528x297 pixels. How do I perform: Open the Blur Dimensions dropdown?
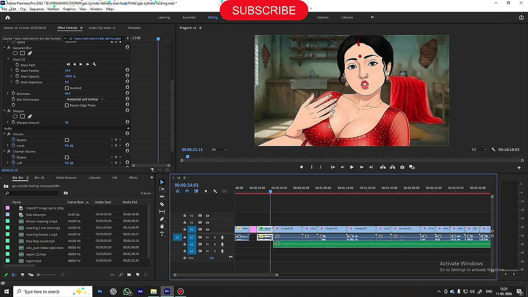85,99
